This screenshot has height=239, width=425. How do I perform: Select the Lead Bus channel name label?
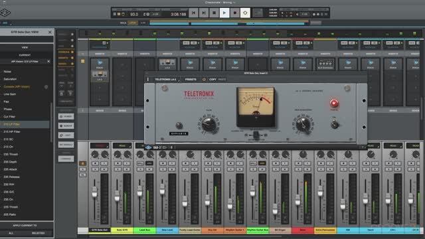(145, 230)
